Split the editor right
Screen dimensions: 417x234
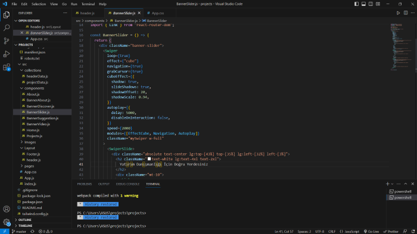[406, 13]
